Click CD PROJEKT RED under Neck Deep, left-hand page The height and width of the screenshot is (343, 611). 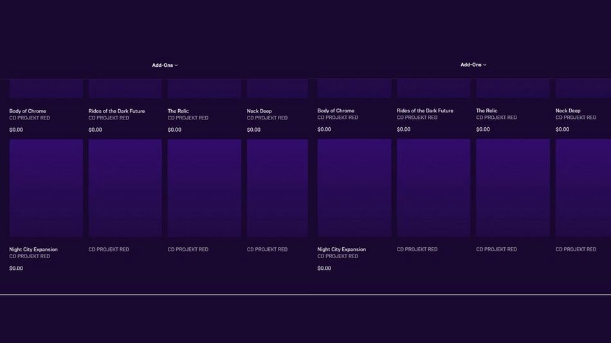coord(267,118)
